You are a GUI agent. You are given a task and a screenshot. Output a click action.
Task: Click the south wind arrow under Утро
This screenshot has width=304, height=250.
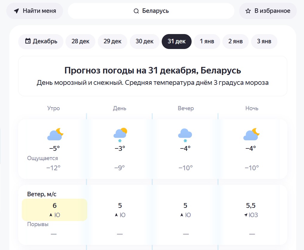coord(51,215)
